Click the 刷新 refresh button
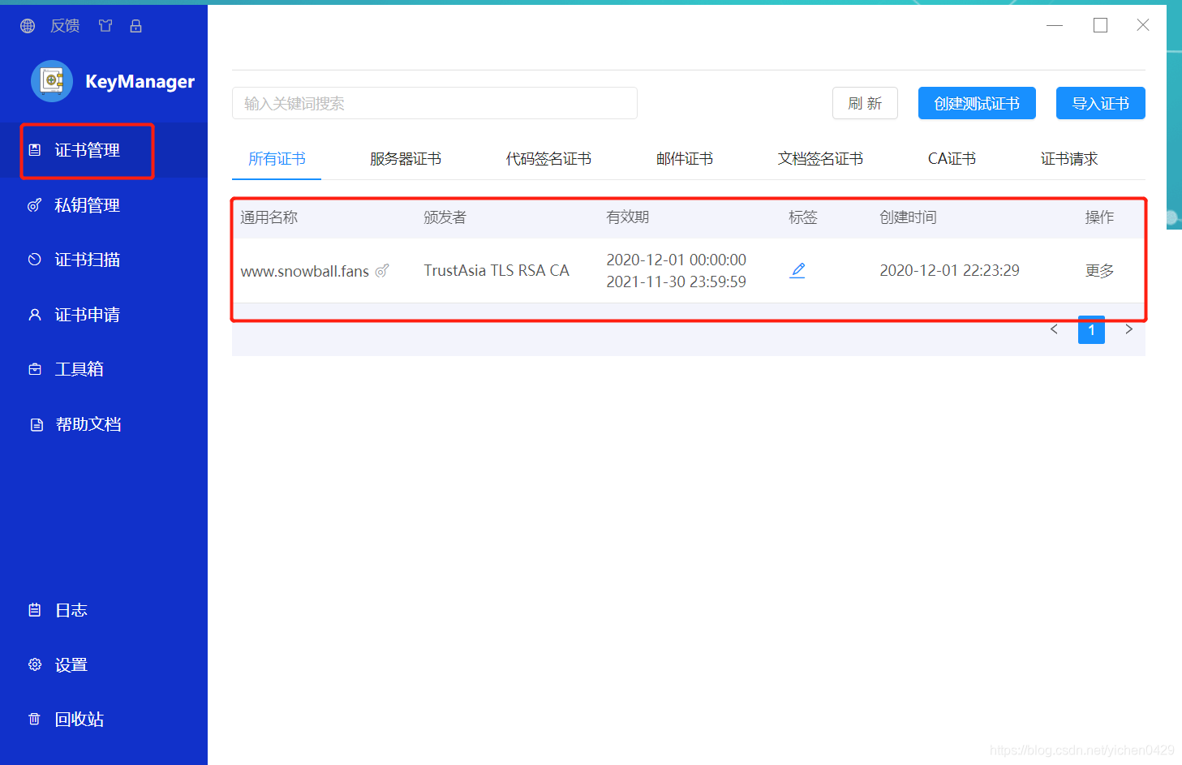 pos(865,103)
